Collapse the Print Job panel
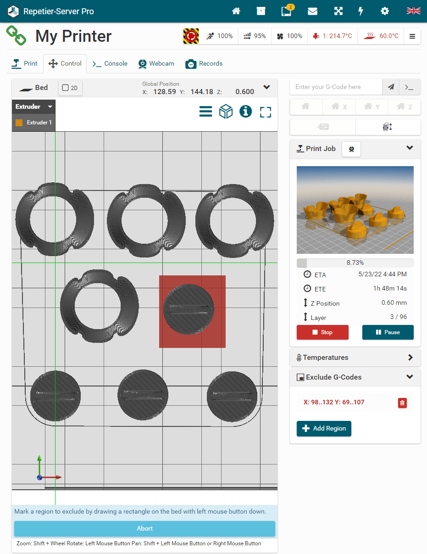 click(x=410, y=148)
